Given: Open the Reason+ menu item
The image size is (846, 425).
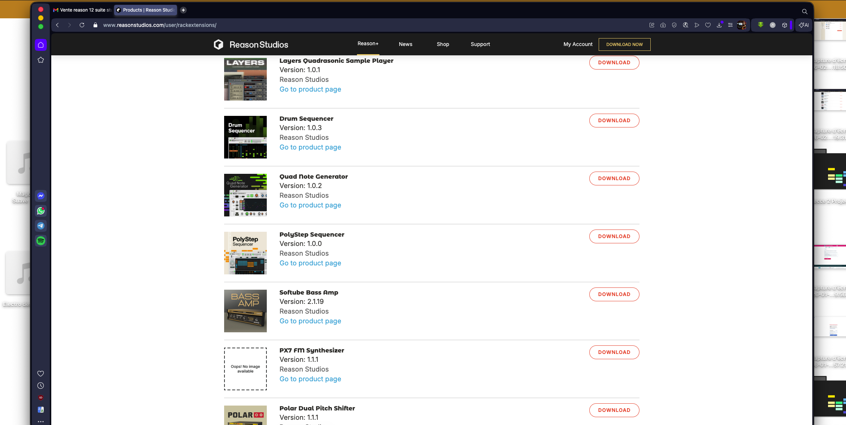Looking at the screenshot, I should click(x=368, y=44).
